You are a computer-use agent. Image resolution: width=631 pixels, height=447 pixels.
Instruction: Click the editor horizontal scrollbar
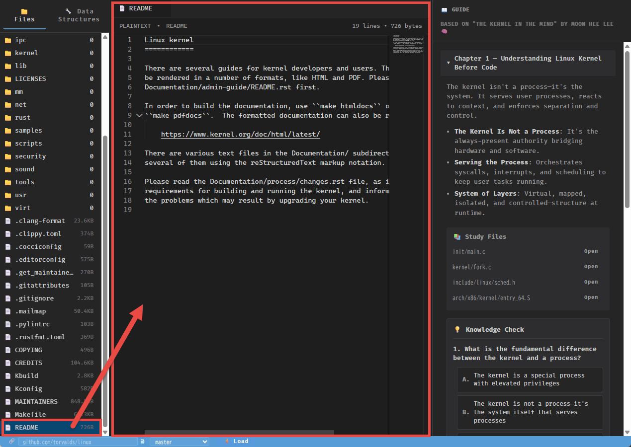coord(239,432)
